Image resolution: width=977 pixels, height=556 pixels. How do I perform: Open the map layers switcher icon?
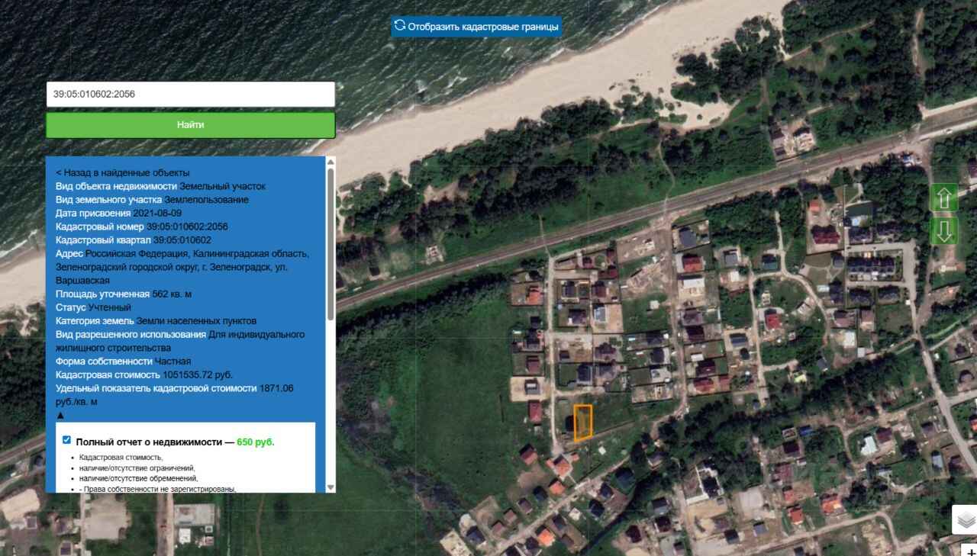[966, 519]
